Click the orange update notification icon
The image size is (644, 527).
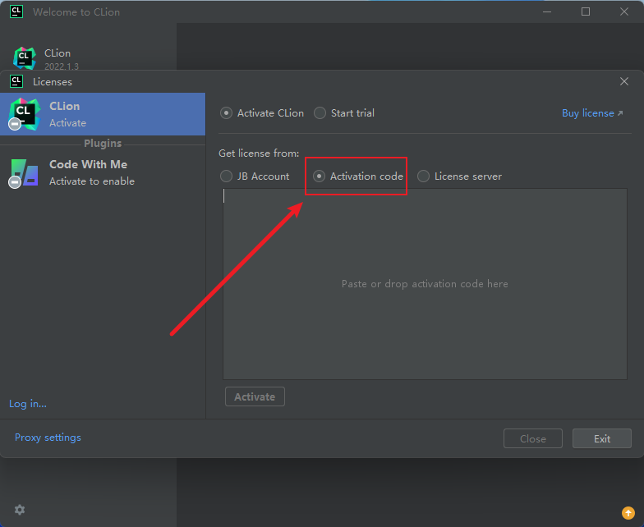pyautogui.click(x=628, y=512)
